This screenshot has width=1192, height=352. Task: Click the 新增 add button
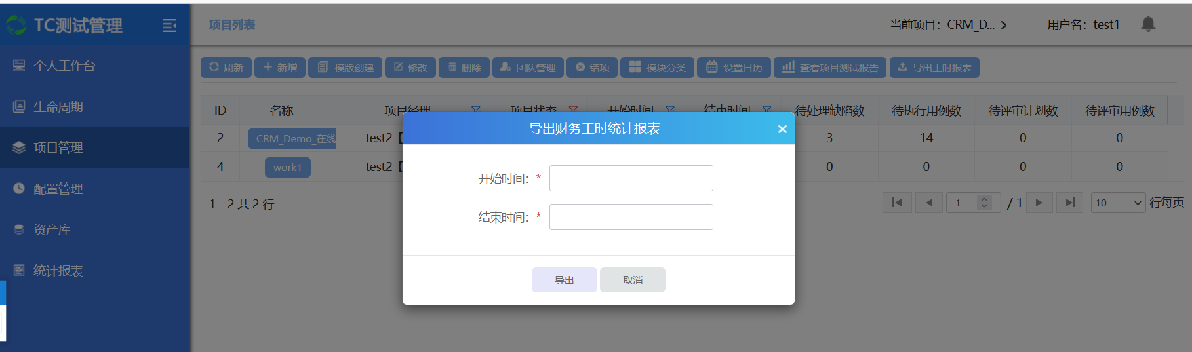point(280,68)
